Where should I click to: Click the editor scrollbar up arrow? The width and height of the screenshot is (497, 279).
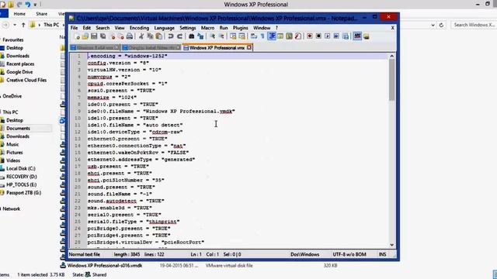(x=391, y=56)
